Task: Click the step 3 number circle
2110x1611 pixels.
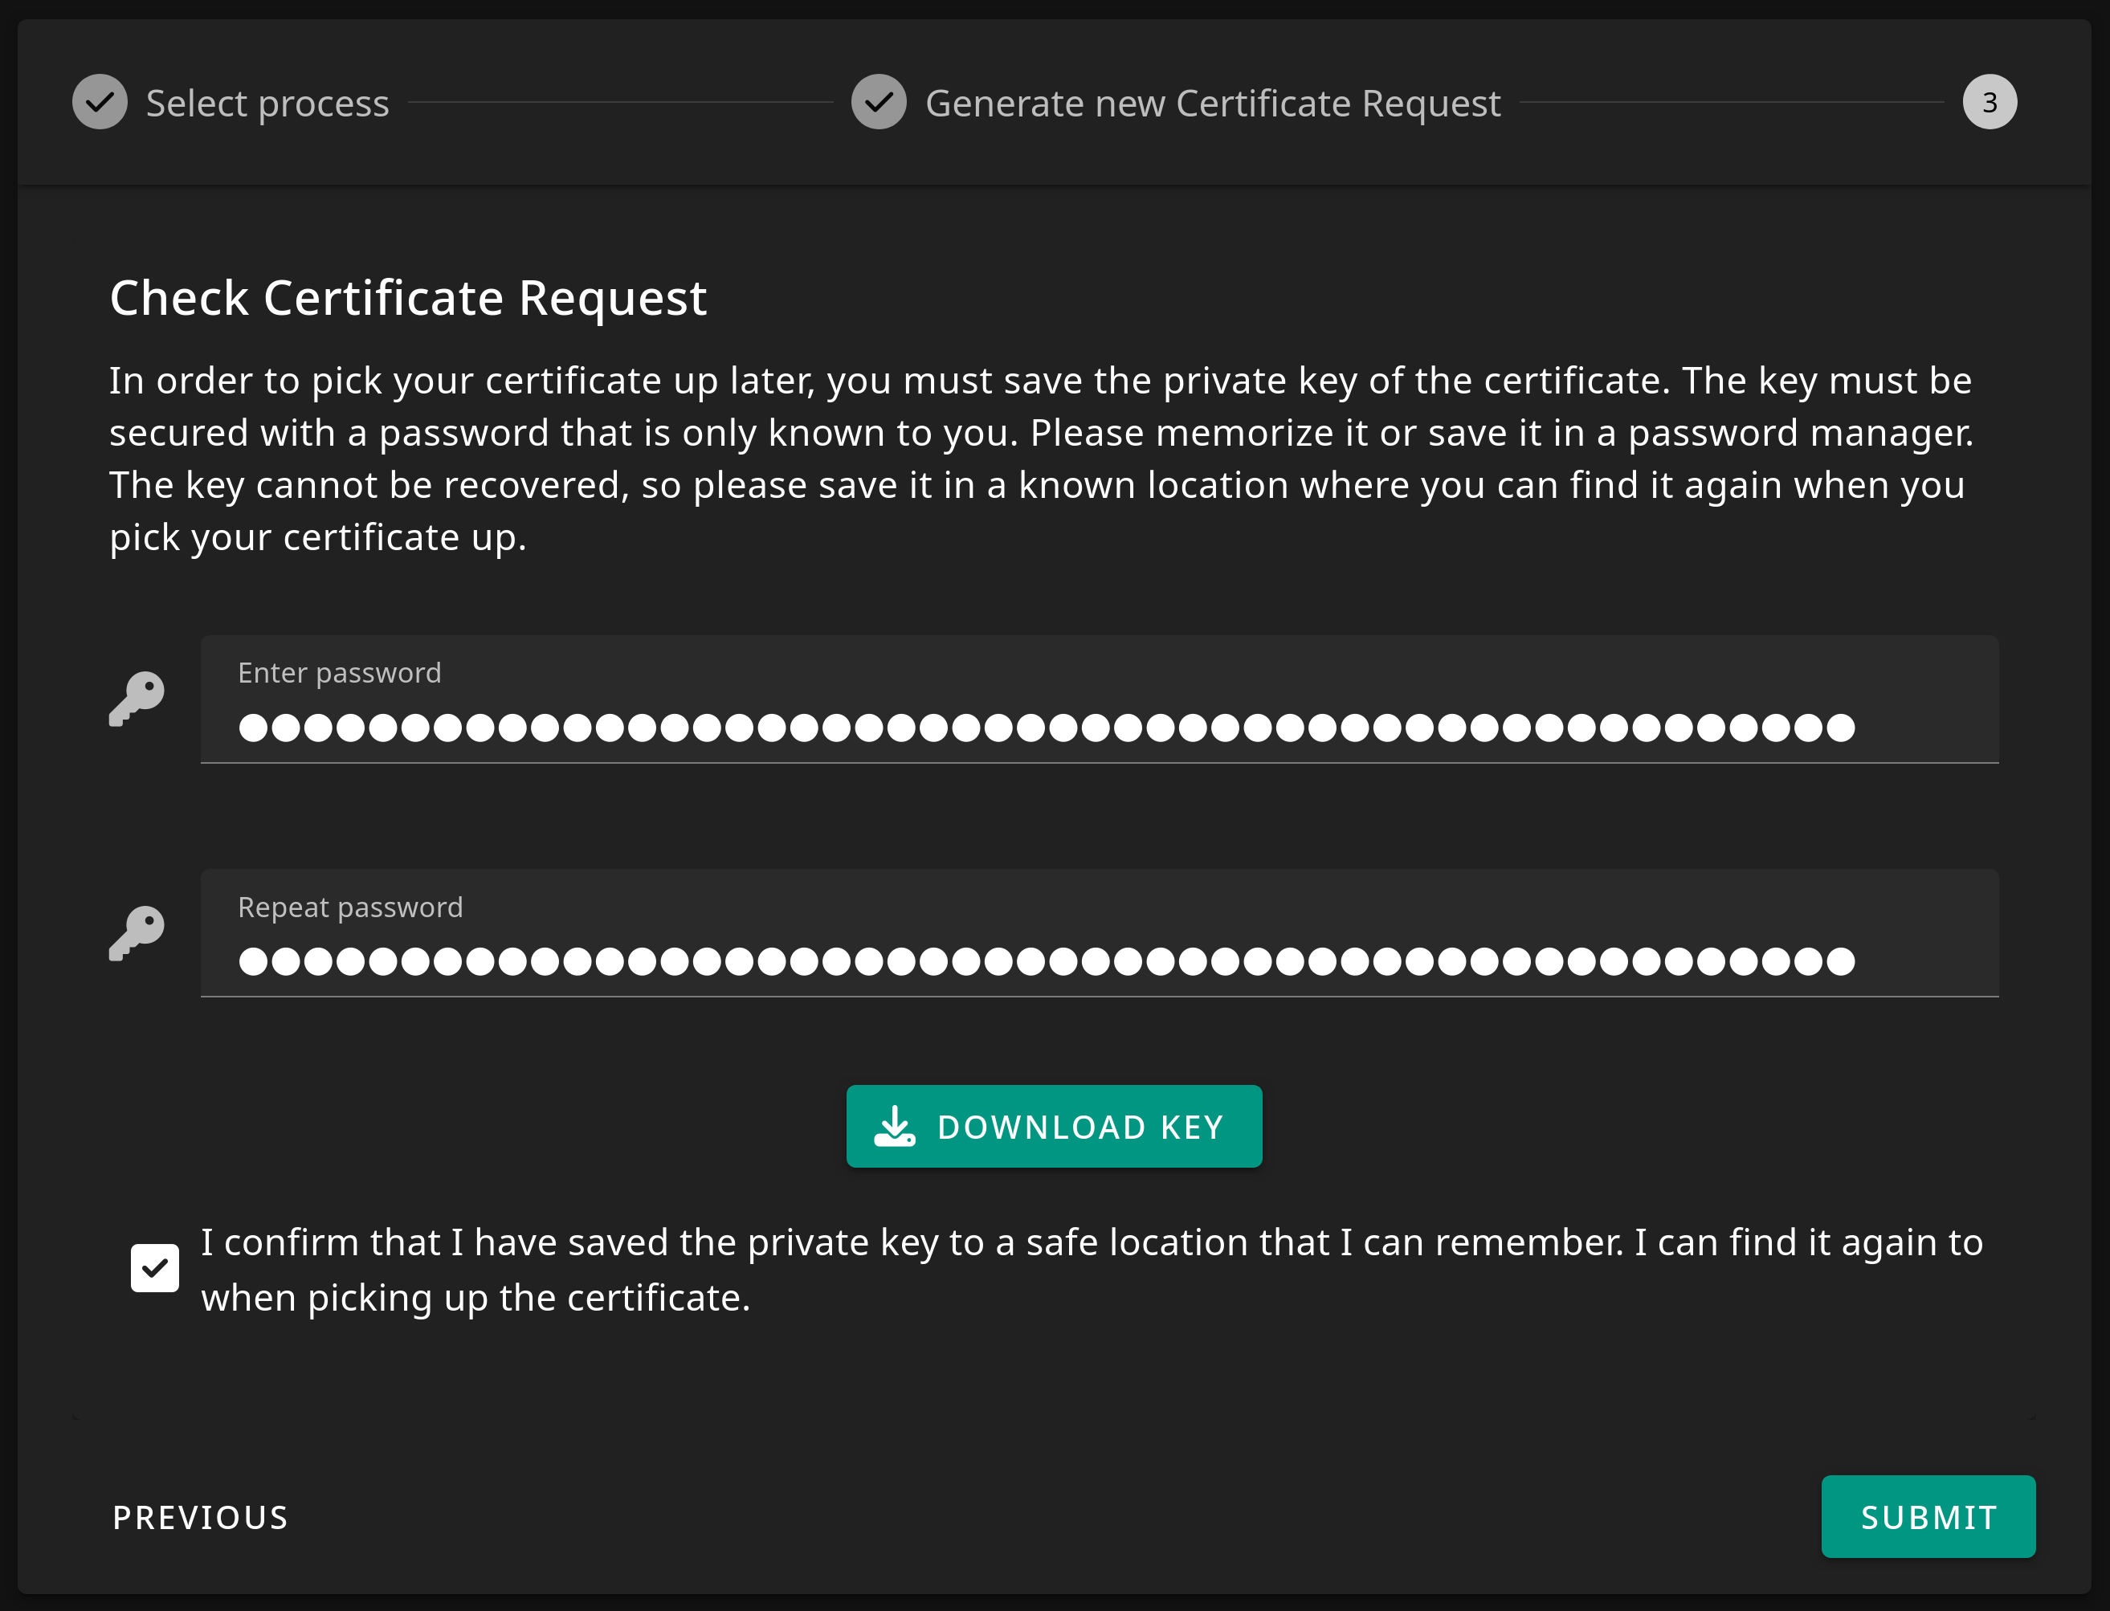Action: (1990, 103)
